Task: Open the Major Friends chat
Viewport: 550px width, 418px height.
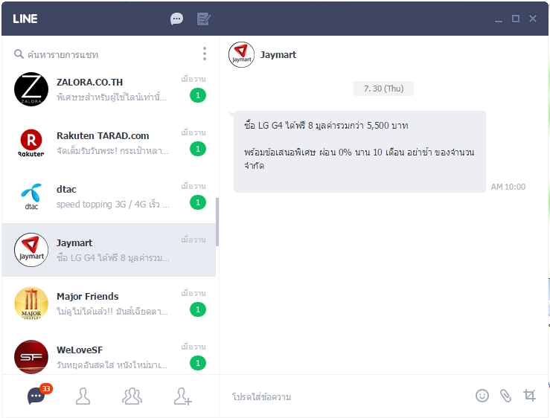Action: click(109, 303)
